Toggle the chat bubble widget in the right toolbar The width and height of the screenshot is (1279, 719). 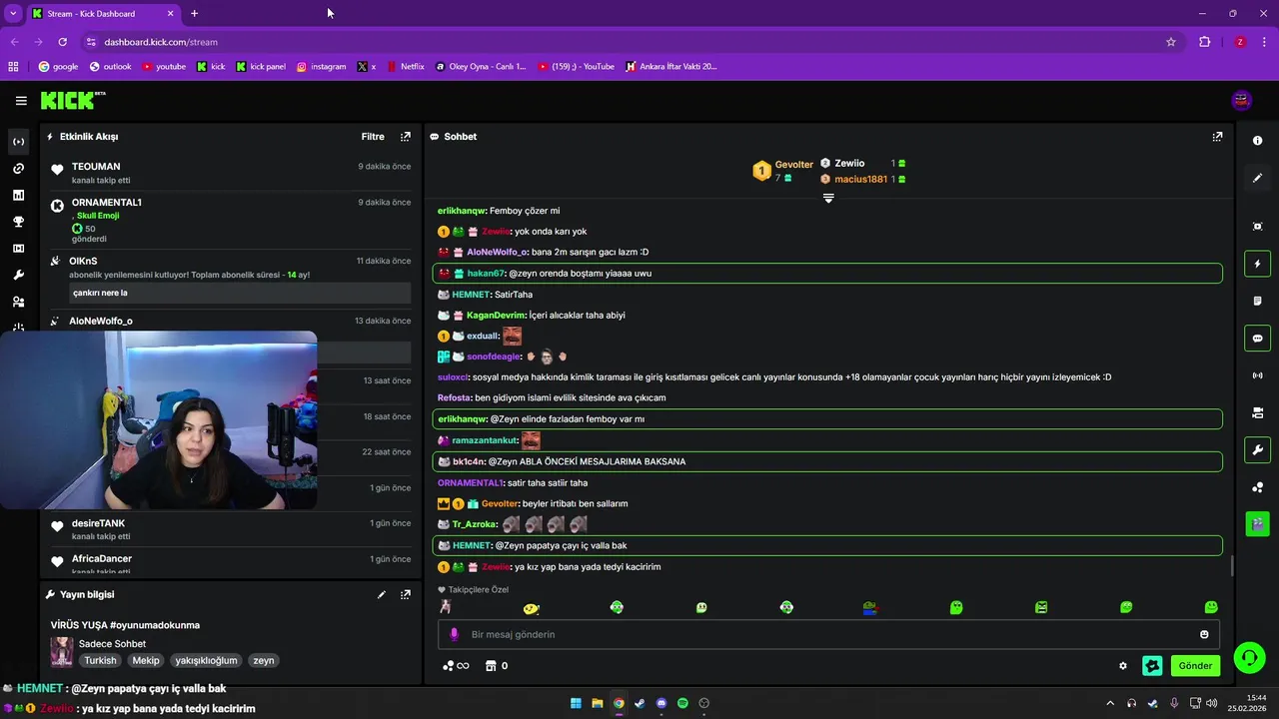pyautogui.click(x=1257, y=339)
